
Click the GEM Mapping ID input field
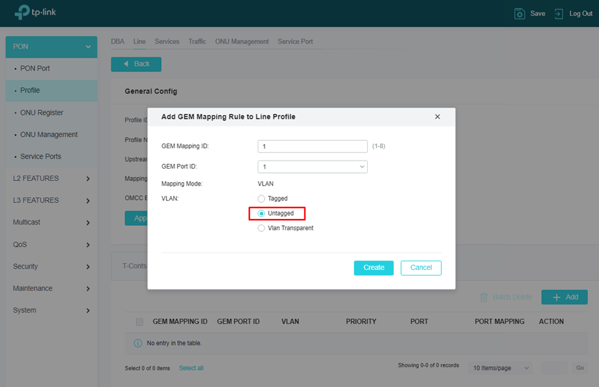pos(313,146)
